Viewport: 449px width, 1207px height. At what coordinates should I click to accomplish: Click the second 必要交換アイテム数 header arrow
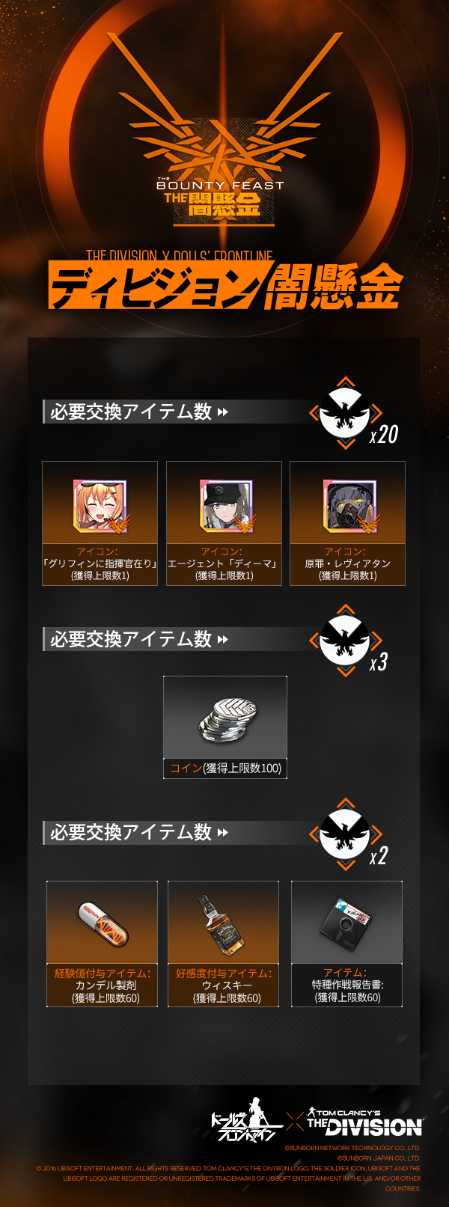[x=222, y=640]
